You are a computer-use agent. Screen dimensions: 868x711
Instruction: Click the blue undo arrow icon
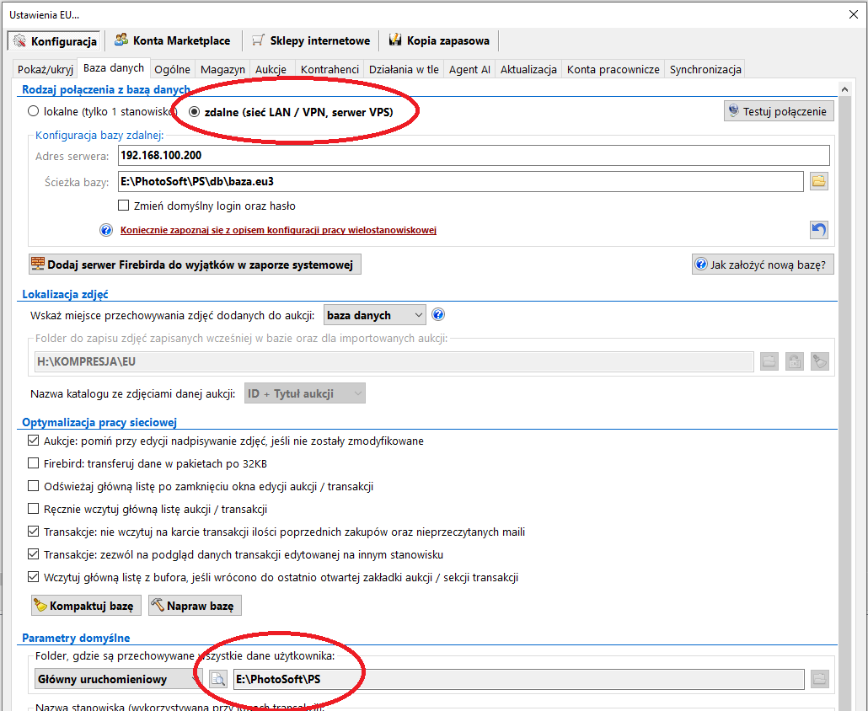(x=818, y=230)
